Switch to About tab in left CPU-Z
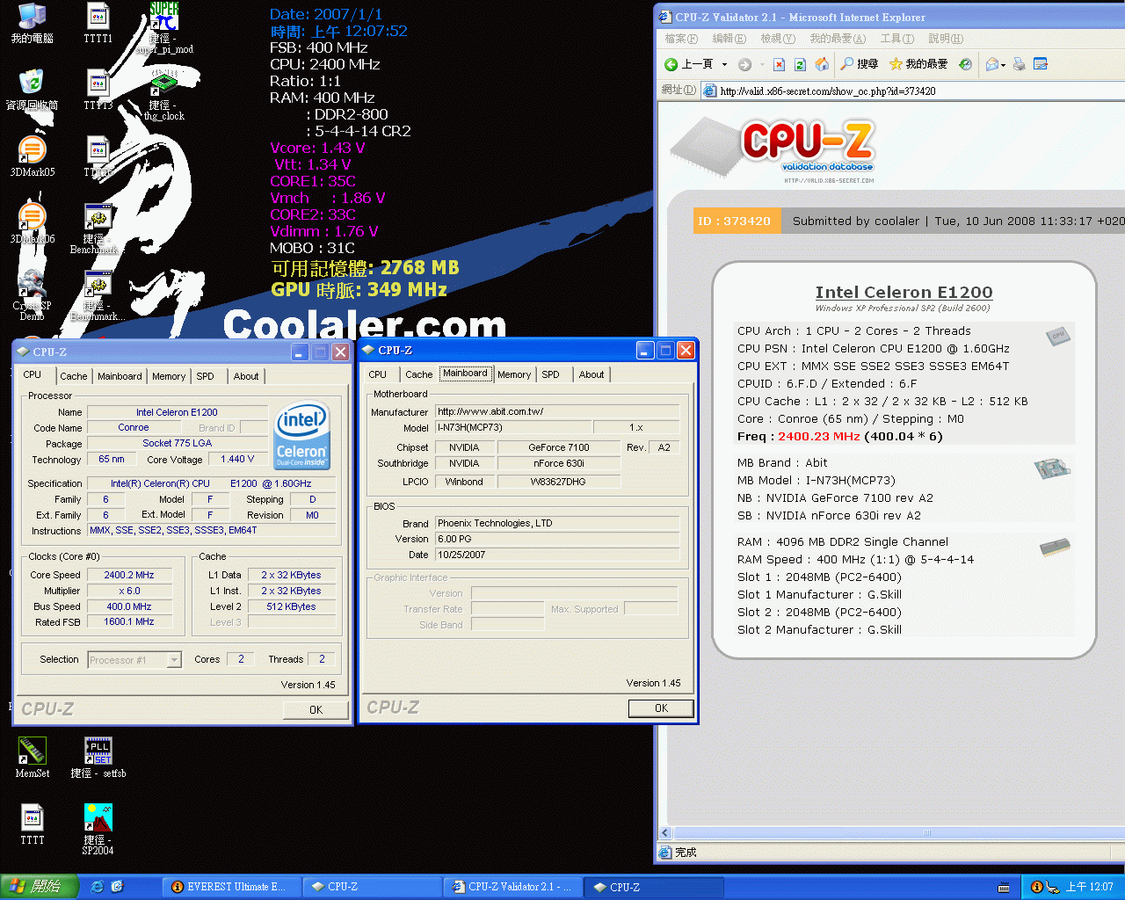This screenshot has width=1125, height=900. [x=246, y=376]
